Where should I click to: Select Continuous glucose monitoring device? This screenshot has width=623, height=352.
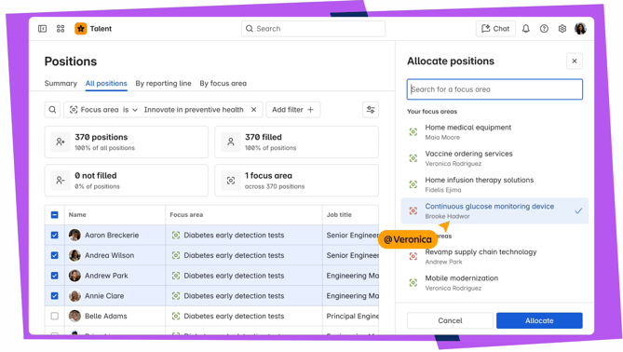point(494,211)
